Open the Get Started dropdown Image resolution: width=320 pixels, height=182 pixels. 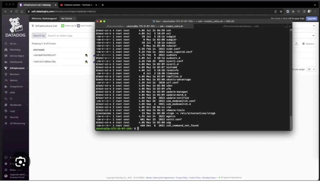pyautogui.click(x=68, y=18)
